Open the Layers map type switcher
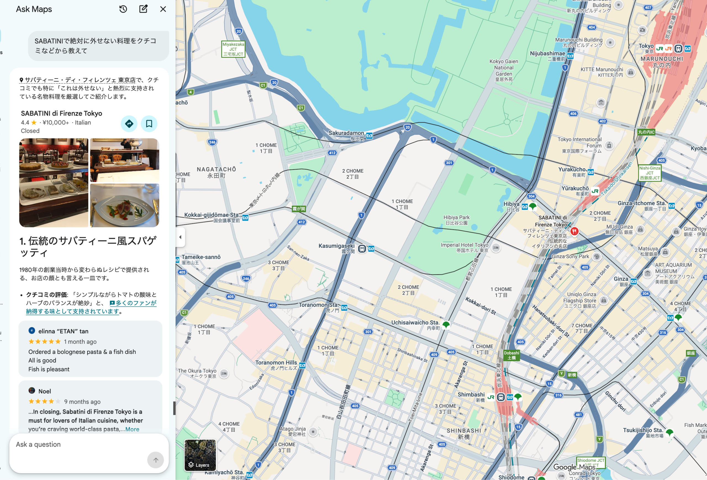 200,455
